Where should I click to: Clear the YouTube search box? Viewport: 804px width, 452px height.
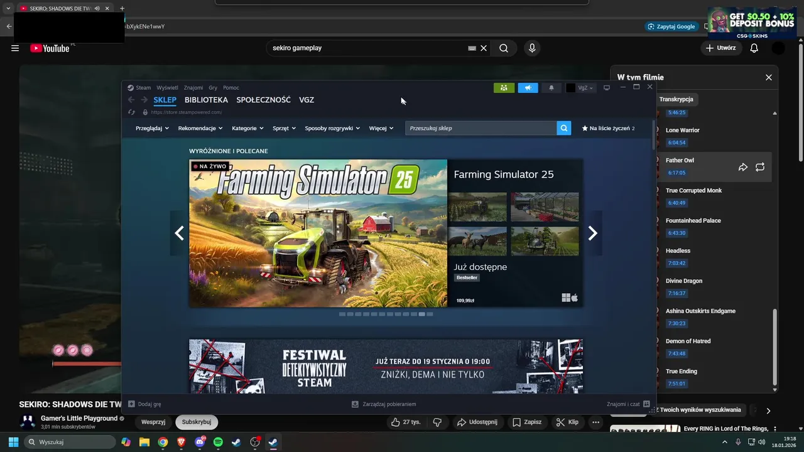pyautogui.click(x=484, y=48)
